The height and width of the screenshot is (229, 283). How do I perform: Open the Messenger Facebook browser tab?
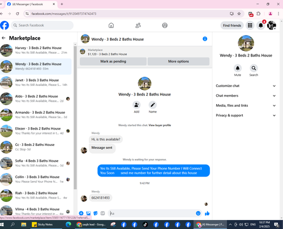coord(31,4)
